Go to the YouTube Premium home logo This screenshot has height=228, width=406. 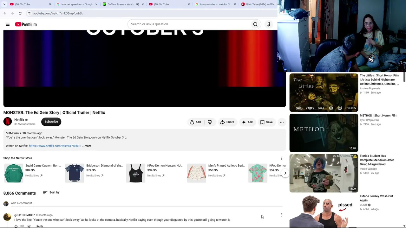coord(26,24)
